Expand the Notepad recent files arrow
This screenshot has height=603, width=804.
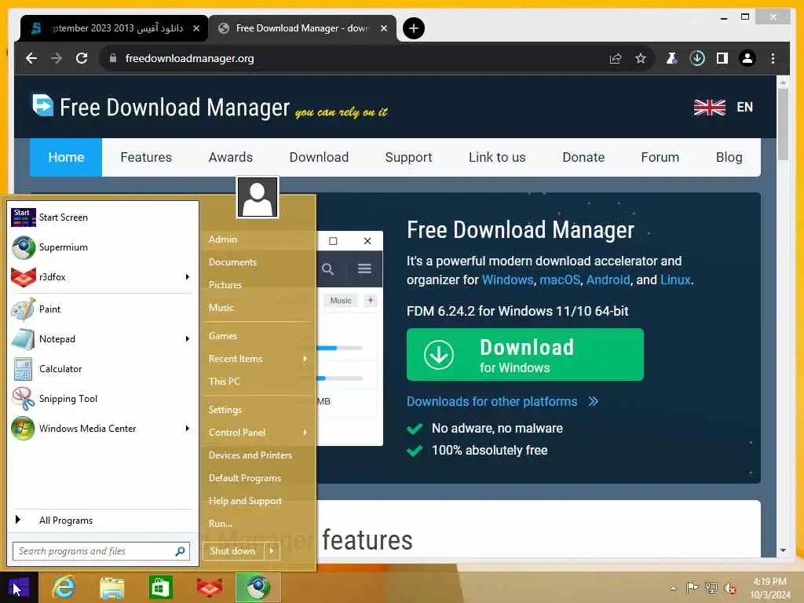click(x=187, y=339)
